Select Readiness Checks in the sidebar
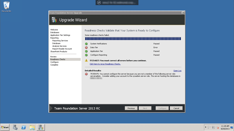This screenshot has width=234, height=131. [x=65, y=59]
